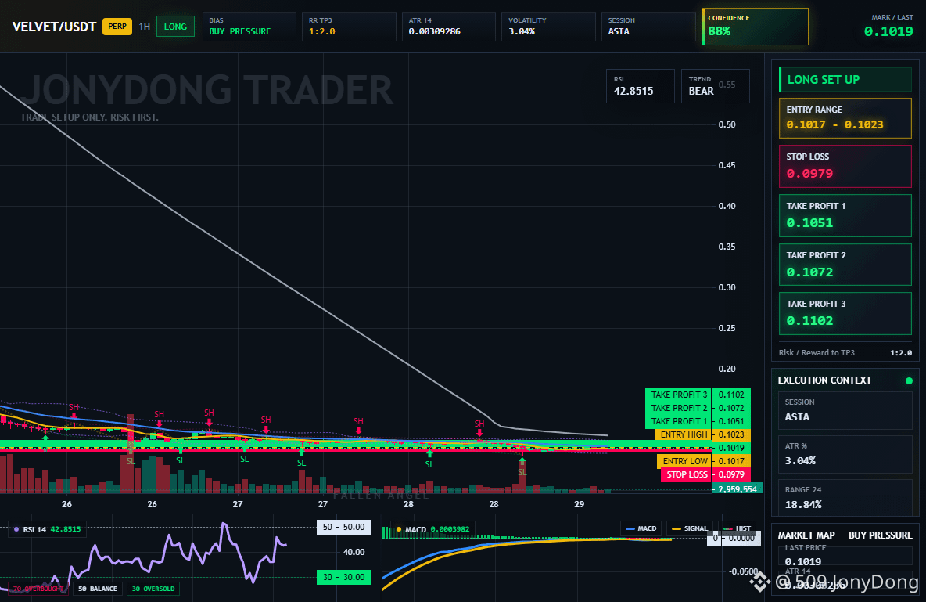Click the 0.35 level on the price axis
926x602 pixels.
[x=727, y=247]
